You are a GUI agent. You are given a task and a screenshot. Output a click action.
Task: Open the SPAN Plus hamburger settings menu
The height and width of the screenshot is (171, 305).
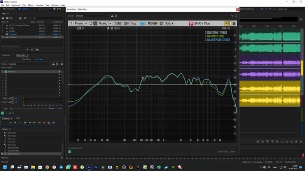pyautogui.click(x=234, y=23)
